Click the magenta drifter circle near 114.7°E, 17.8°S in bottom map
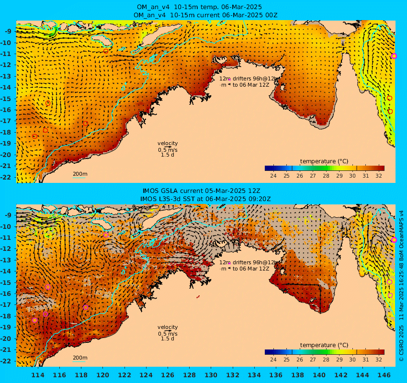The image size is (407, 383). [x=45, y=314]
